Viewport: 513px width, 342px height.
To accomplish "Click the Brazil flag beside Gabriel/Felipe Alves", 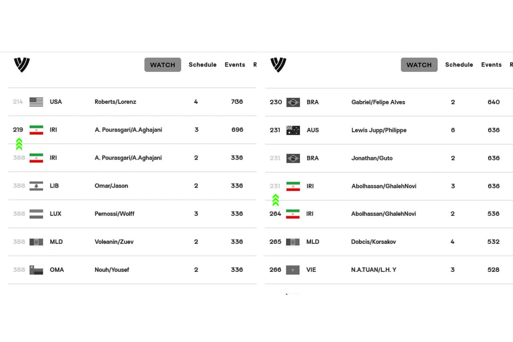I will click(293, 102).
